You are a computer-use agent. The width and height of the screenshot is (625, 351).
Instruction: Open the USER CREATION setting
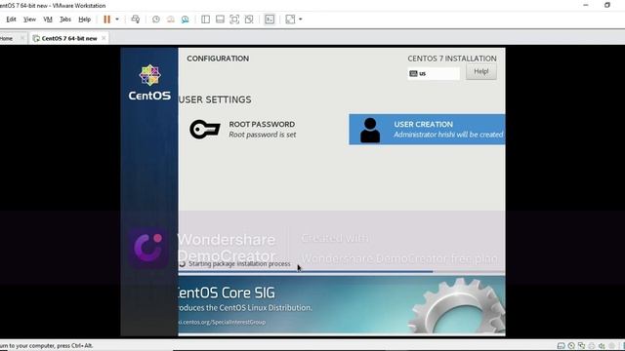(427, 130)
